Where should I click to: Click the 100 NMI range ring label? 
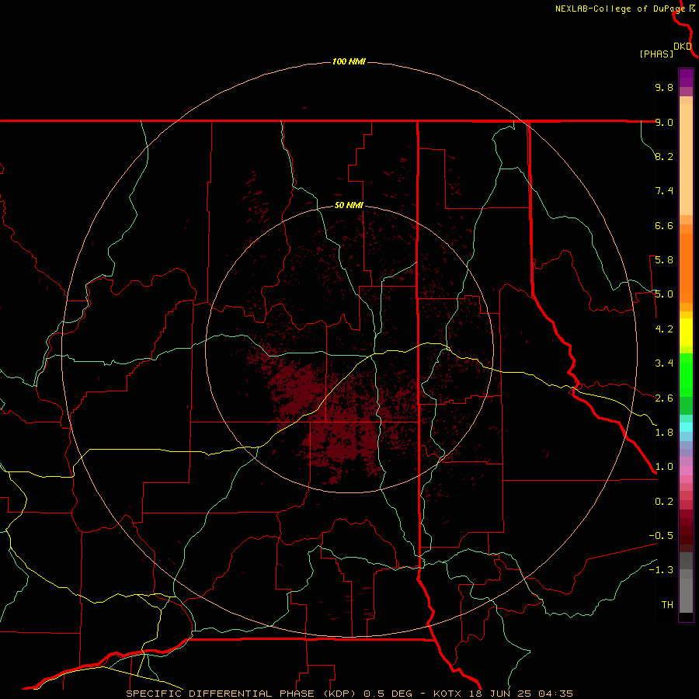(349, 61)
